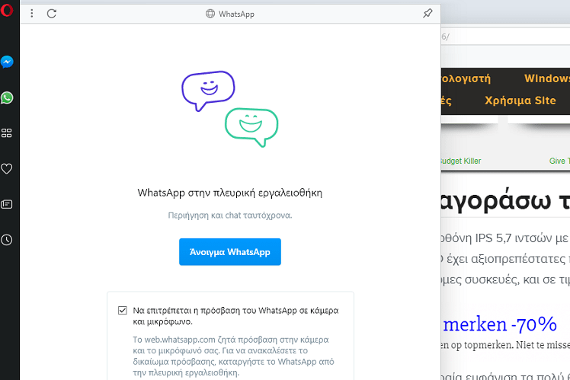
Task: Click the Άνοιγμα WhatsApp button
Action: pos(229,252)
